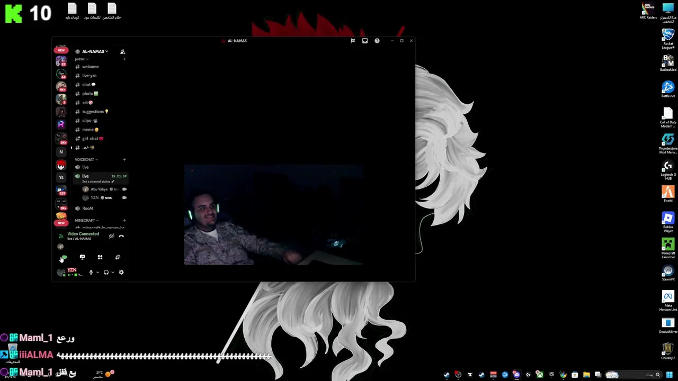678x381 pixels.
Task: Open Chivalry 2 desktop shortcut
Action: [668, 350]
